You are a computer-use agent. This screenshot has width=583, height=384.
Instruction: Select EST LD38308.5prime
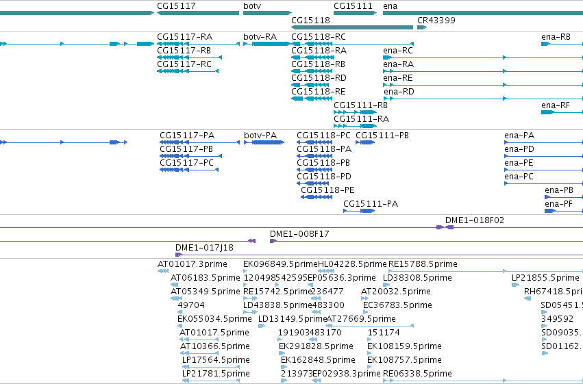(x=417, y=278)
